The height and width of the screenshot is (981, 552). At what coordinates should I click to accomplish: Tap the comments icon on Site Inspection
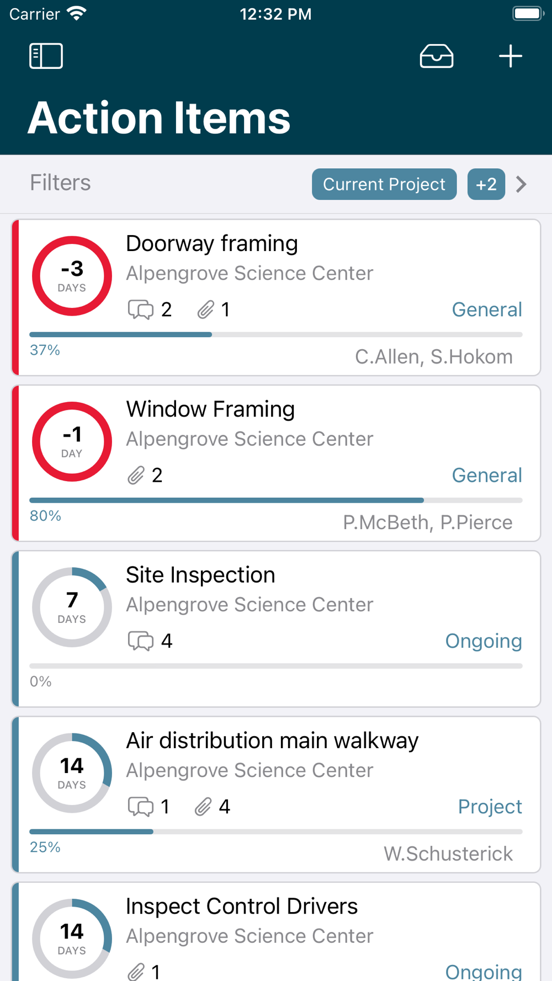(141, 641)
